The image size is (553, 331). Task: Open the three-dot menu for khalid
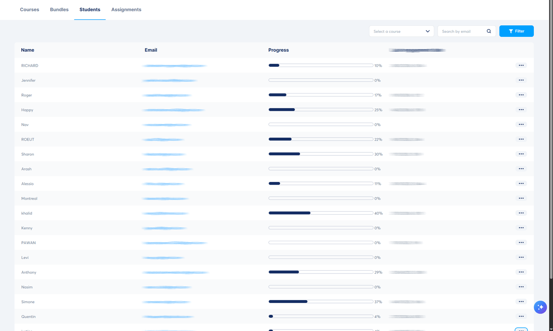pyautogui.click(x=521, y=213)
